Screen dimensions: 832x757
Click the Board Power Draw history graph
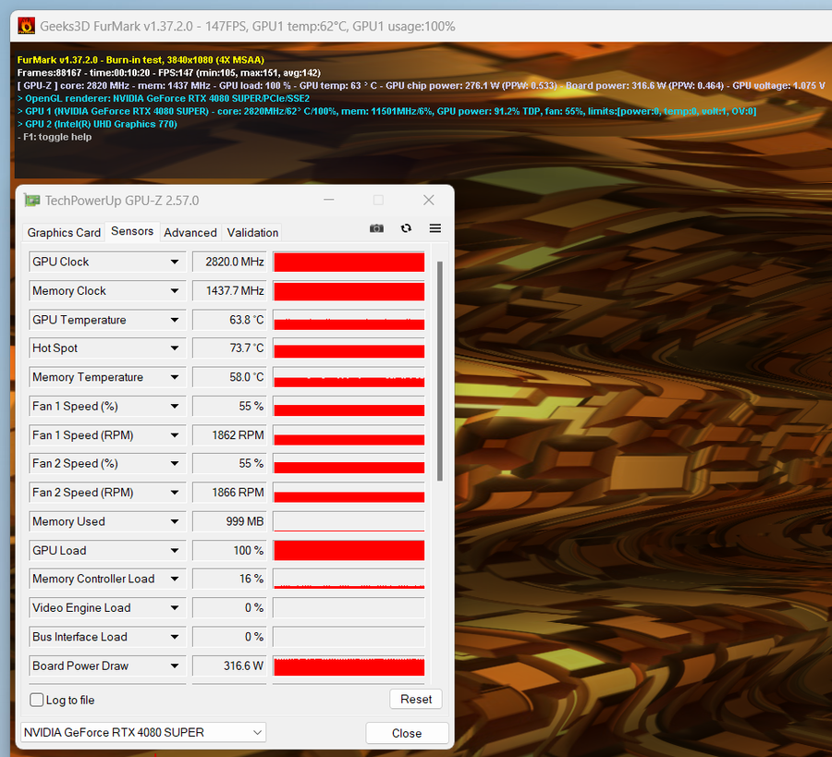[x=349, y=665]
